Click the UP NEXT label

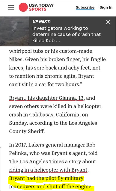point(42,21)
